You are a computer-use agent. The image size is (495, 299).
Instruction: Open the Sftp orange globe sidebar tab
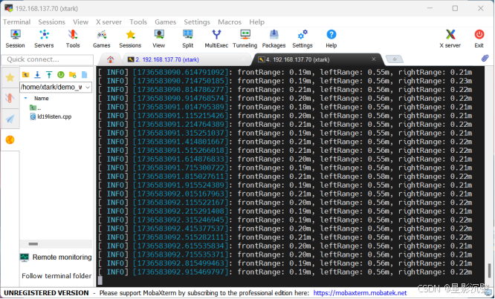(x=10, y=139)
